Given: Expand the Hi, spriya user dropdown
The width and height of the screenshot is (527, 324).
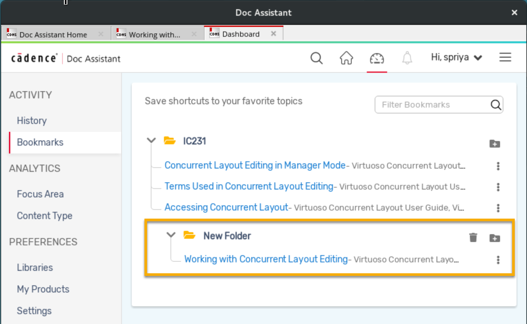Looking at the screenshot, I should coord(457,58).
